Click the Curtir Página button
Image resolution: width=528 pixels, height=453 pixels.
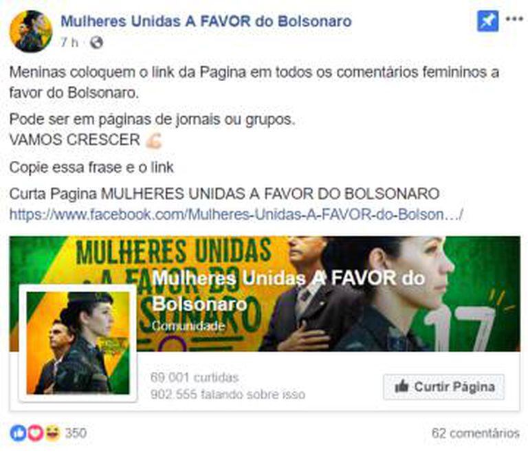point(443,386)
